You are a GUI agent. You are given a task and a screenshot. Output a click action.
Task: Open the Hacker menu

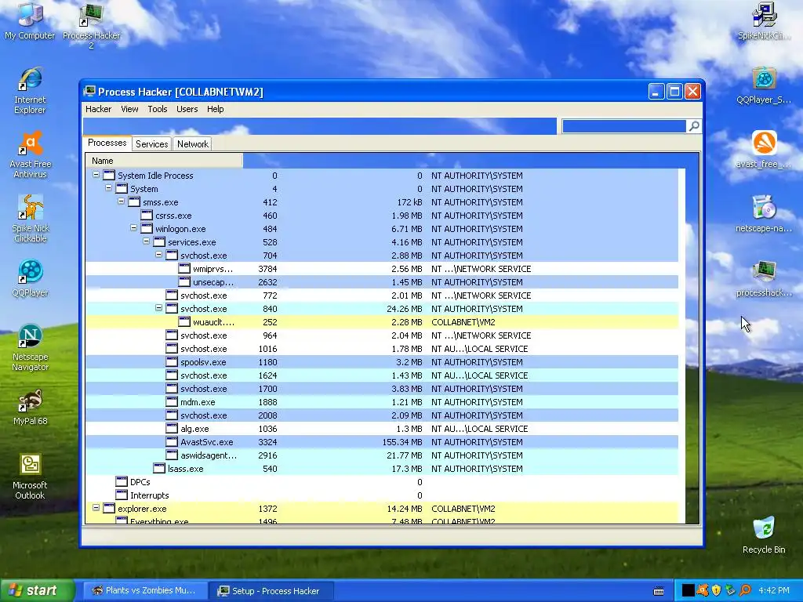coord(98,109)
